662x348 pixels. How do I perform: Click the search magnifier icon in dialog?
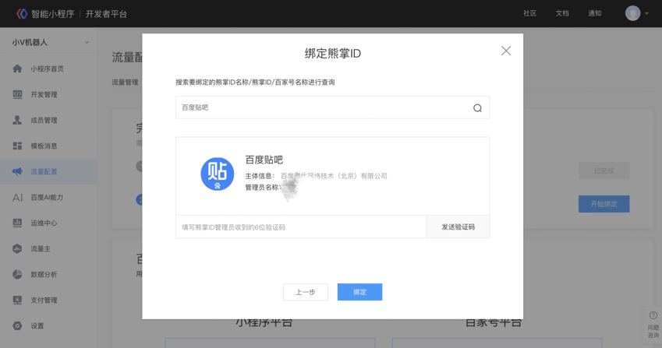[x=477, y=108]
